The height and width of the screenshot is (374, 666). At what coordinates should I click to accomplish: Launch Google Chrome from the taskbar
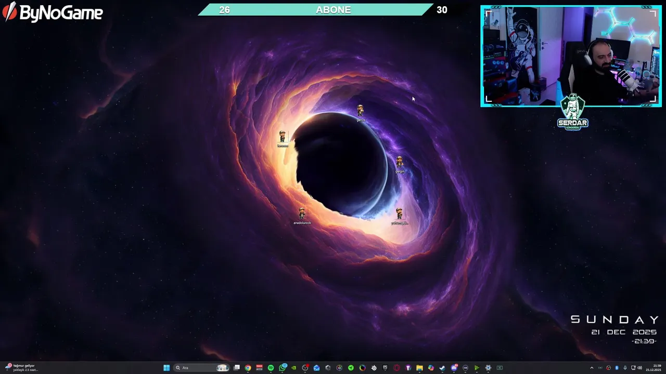(248, 368)
